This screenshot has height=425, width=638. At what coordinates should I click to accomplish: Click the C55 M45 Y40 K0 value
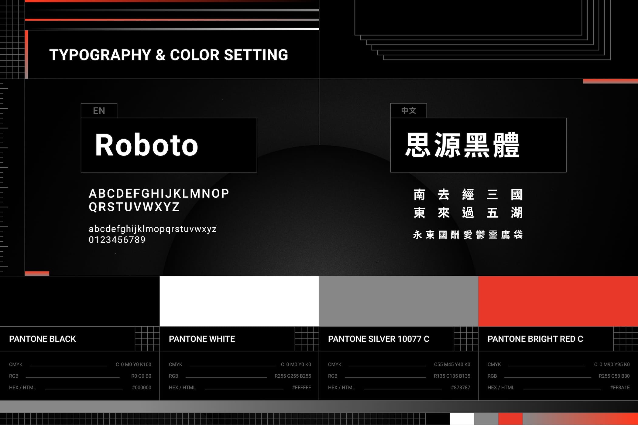(x=452, y=364)
